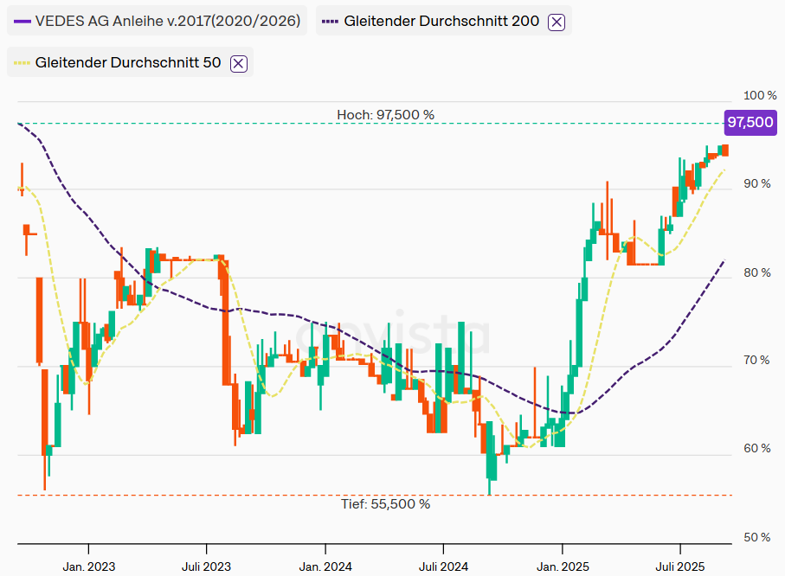
Task: Click the VEDES AG Anleihe legend label
Action: tap(168, 22)
